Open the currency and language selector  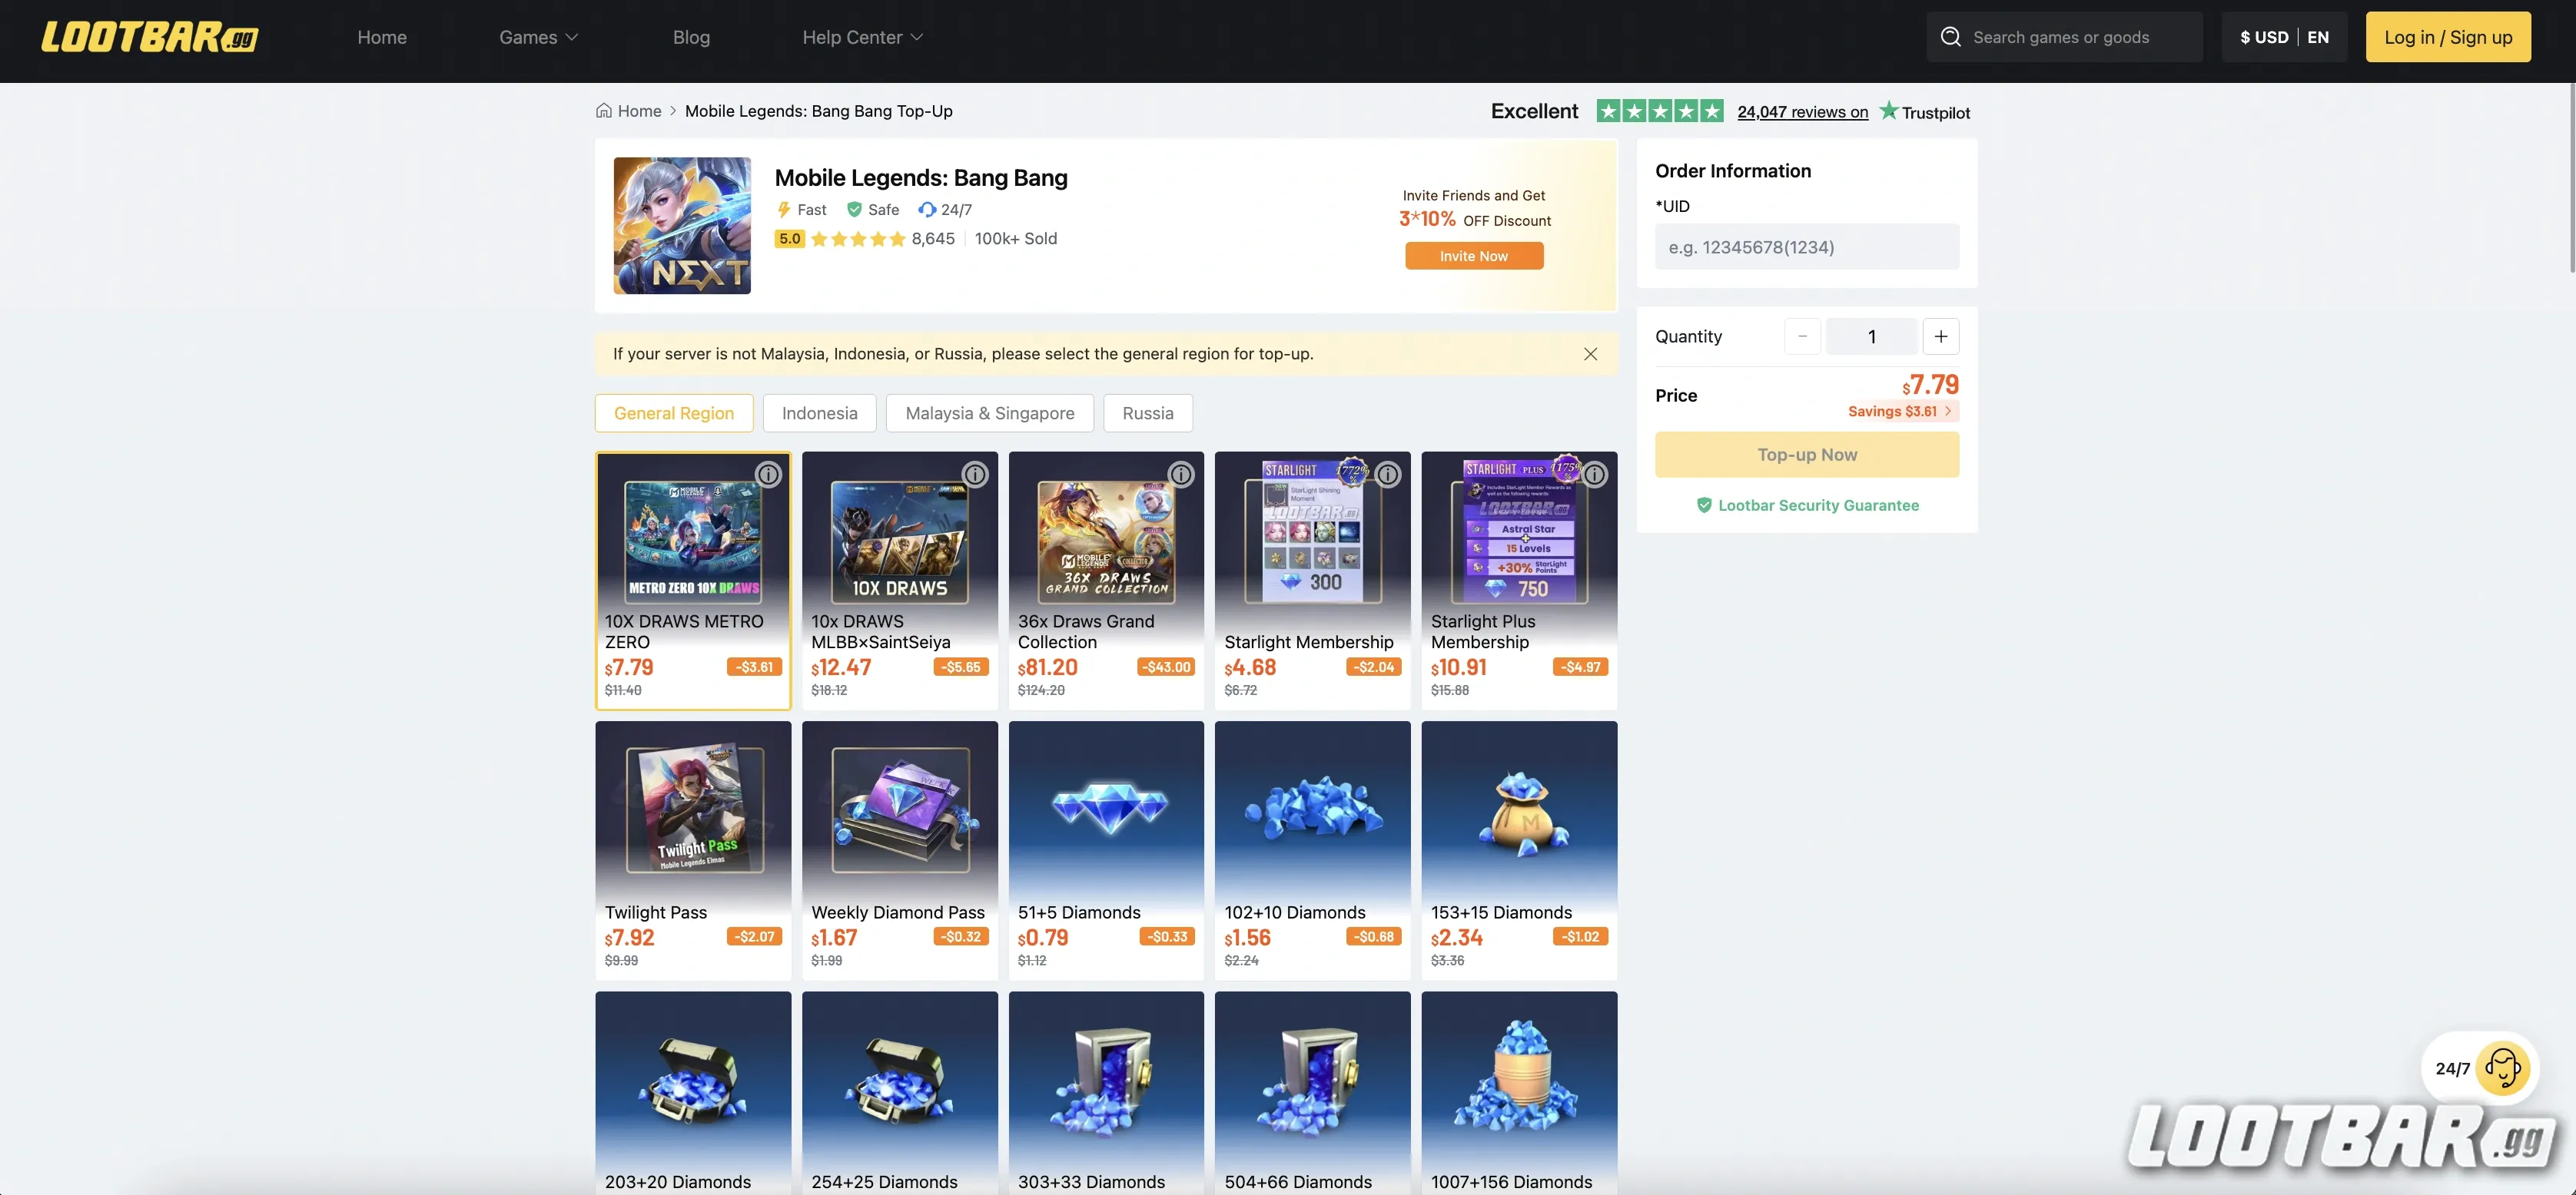[x=2284, y=36]
